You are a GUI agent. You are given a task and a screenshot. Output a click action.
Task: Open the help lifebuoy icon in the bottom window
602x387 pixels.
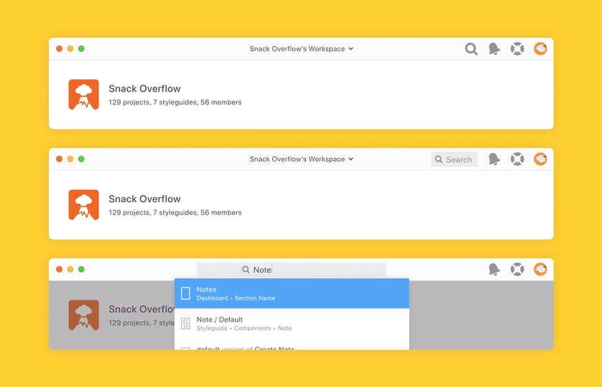(x=517, y=269)
